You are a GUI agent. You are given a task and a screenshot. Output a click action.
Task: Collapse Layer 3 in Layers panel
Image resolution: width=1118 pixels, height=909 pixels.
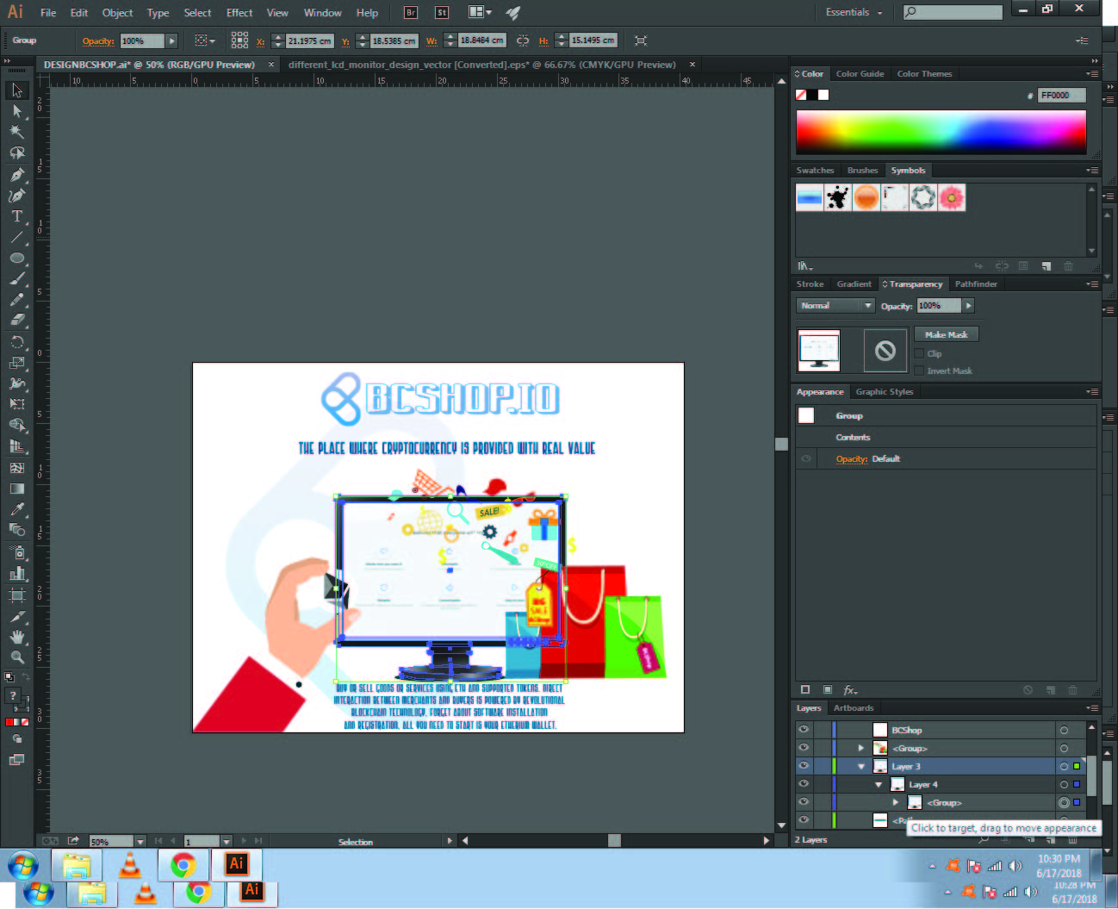(861, 766)
